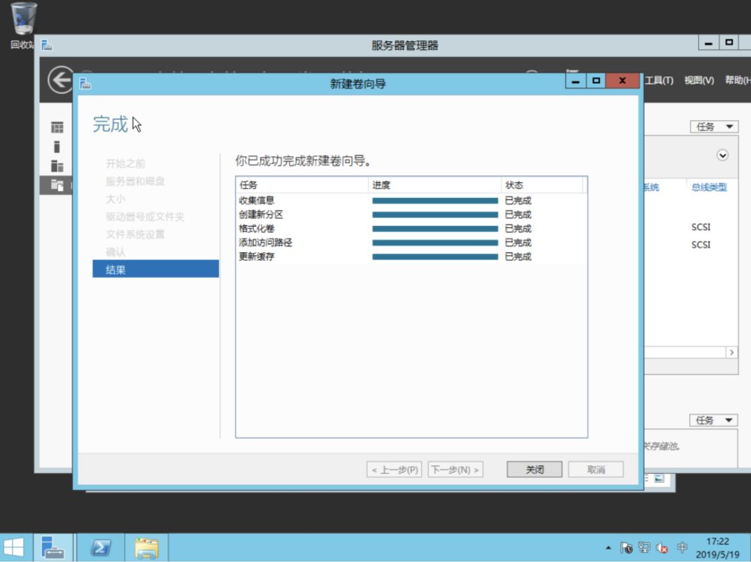Click the back navigation arrow in Server Manager
The image size is (751, 562).
click(59, 78)
